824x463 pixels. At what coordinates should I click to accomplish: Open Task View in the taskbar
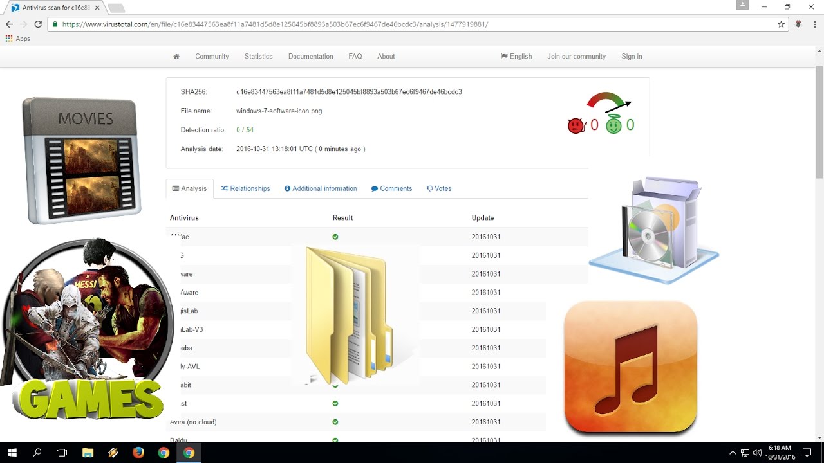[x=62, y=453]
